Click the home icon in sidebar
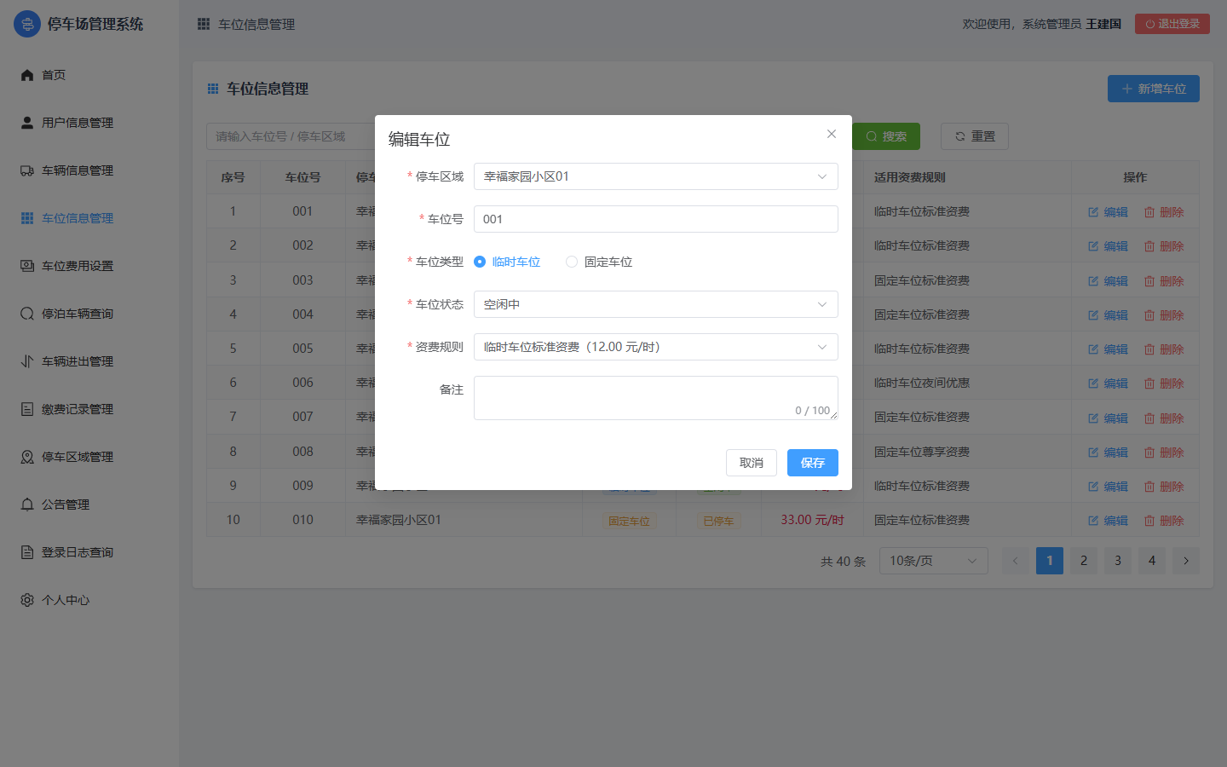This screenshot has width=1227, height=767. click(x=27, y=75)
